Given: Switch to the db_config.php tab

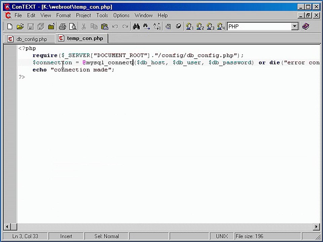Looking at the screenshot, I should (x=30, y=39).
